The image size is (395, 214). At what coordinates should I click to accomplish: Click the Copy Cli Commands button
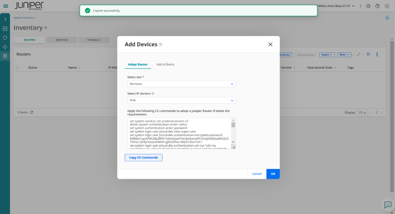143,158
